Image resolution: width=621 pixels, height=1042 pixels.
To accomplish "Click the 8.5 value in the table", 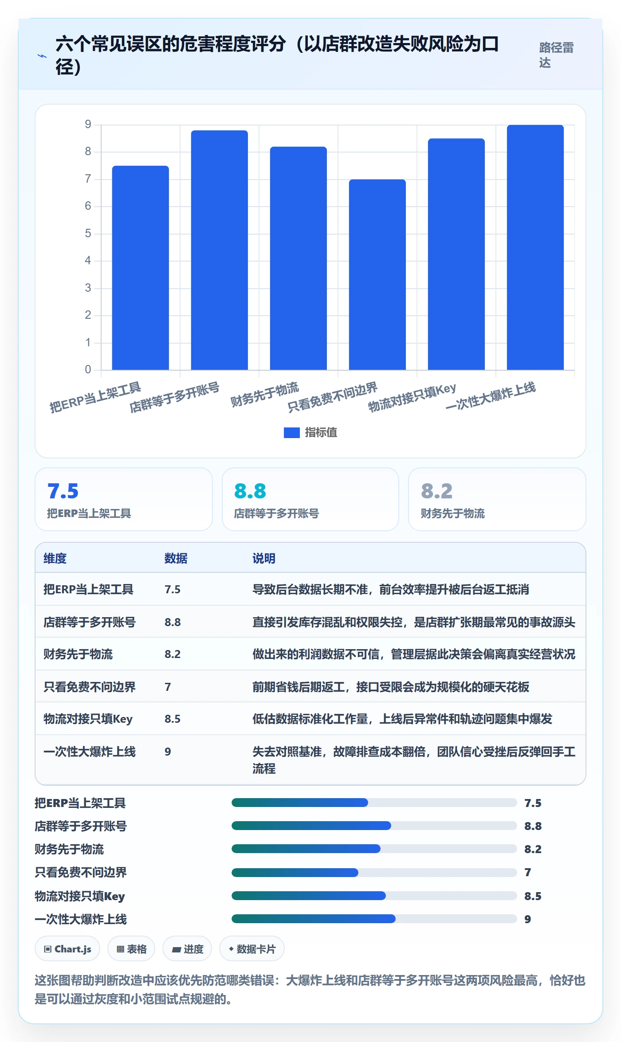I will [x=173, y=719].
